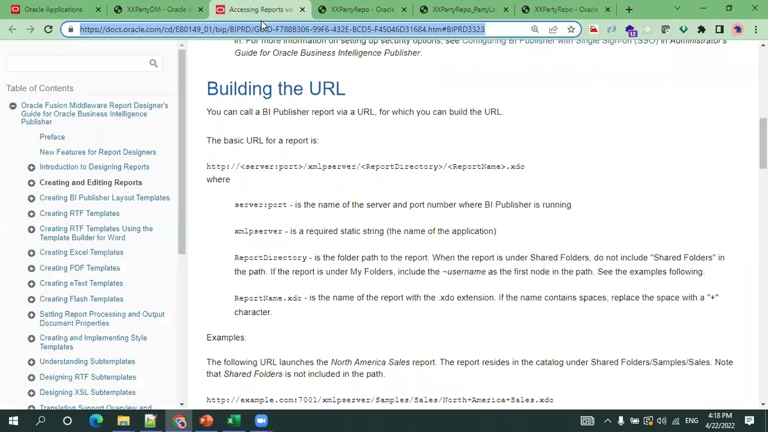This screenshot has height=432, width=768.
Task: Open a new browser tab
Action: [x=629, y=10]
